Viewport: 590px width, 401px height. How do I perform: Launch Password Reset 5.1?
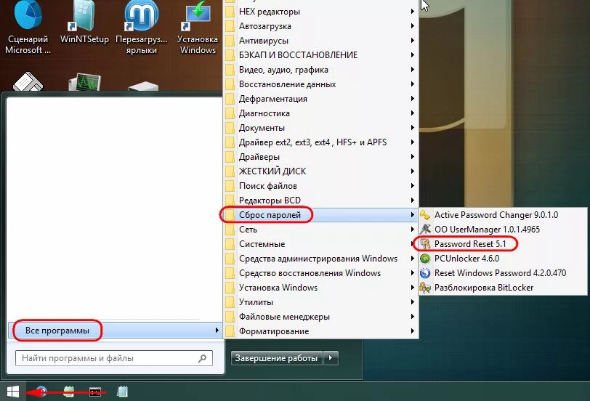pos(503,244)
